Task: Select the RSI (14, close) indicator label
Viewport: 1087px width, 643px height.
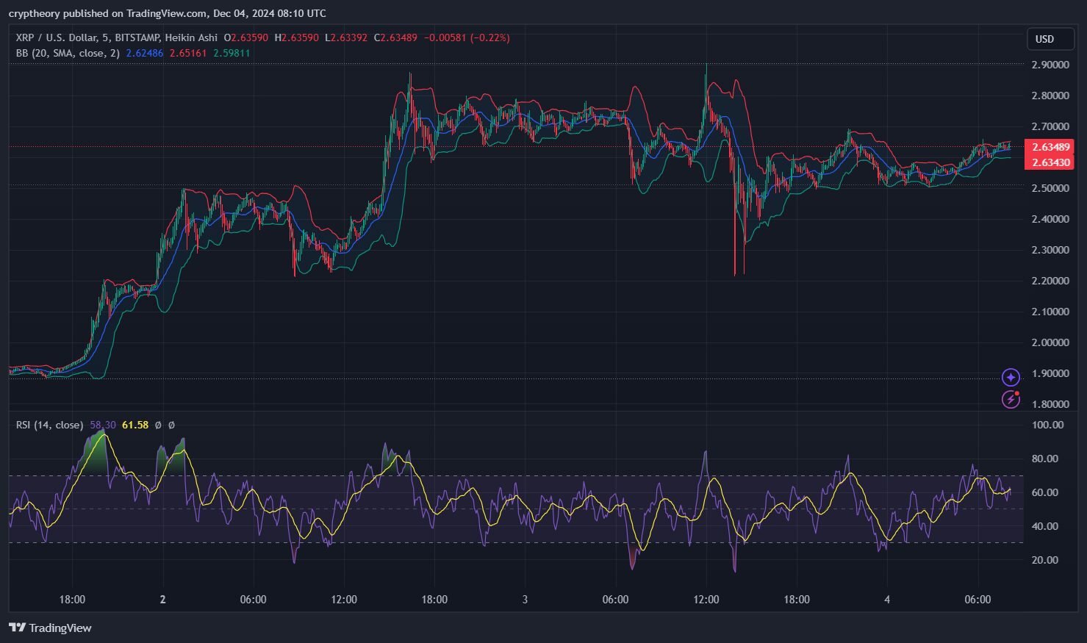Action: [49, 425]
